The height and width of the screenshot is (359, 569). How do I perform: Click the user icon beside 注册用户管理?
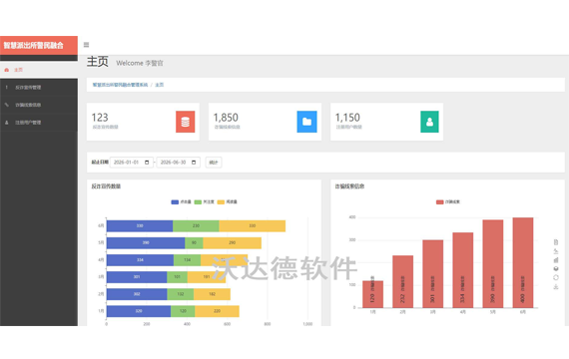click(x=7, y=123)
